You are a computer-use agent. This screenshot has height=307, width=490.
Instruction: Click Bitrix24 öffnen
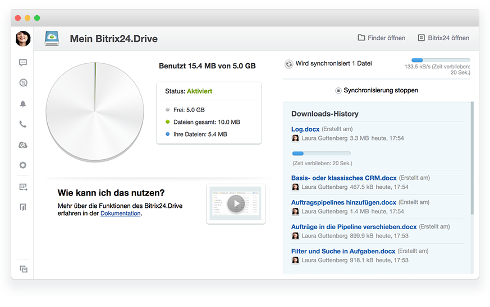(x=448, y=38)
